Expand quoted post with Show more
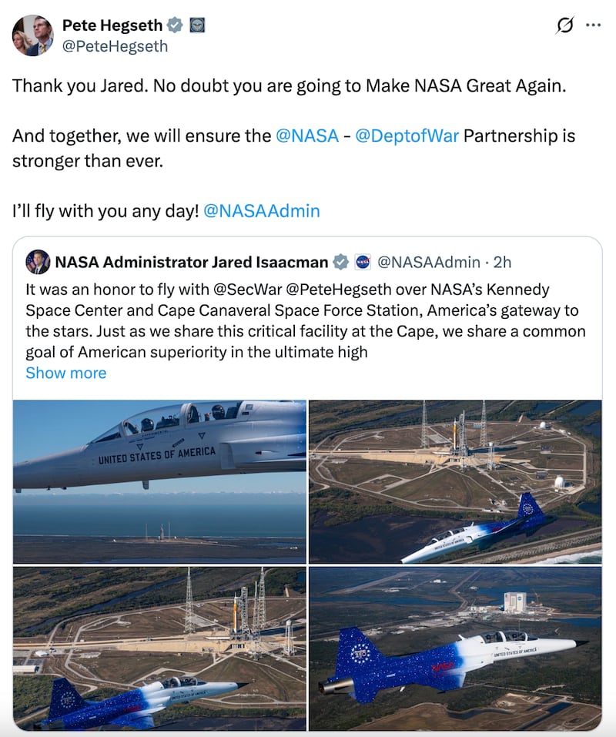The height and width of the screenshot is (737, 616). tap(66, 374)
